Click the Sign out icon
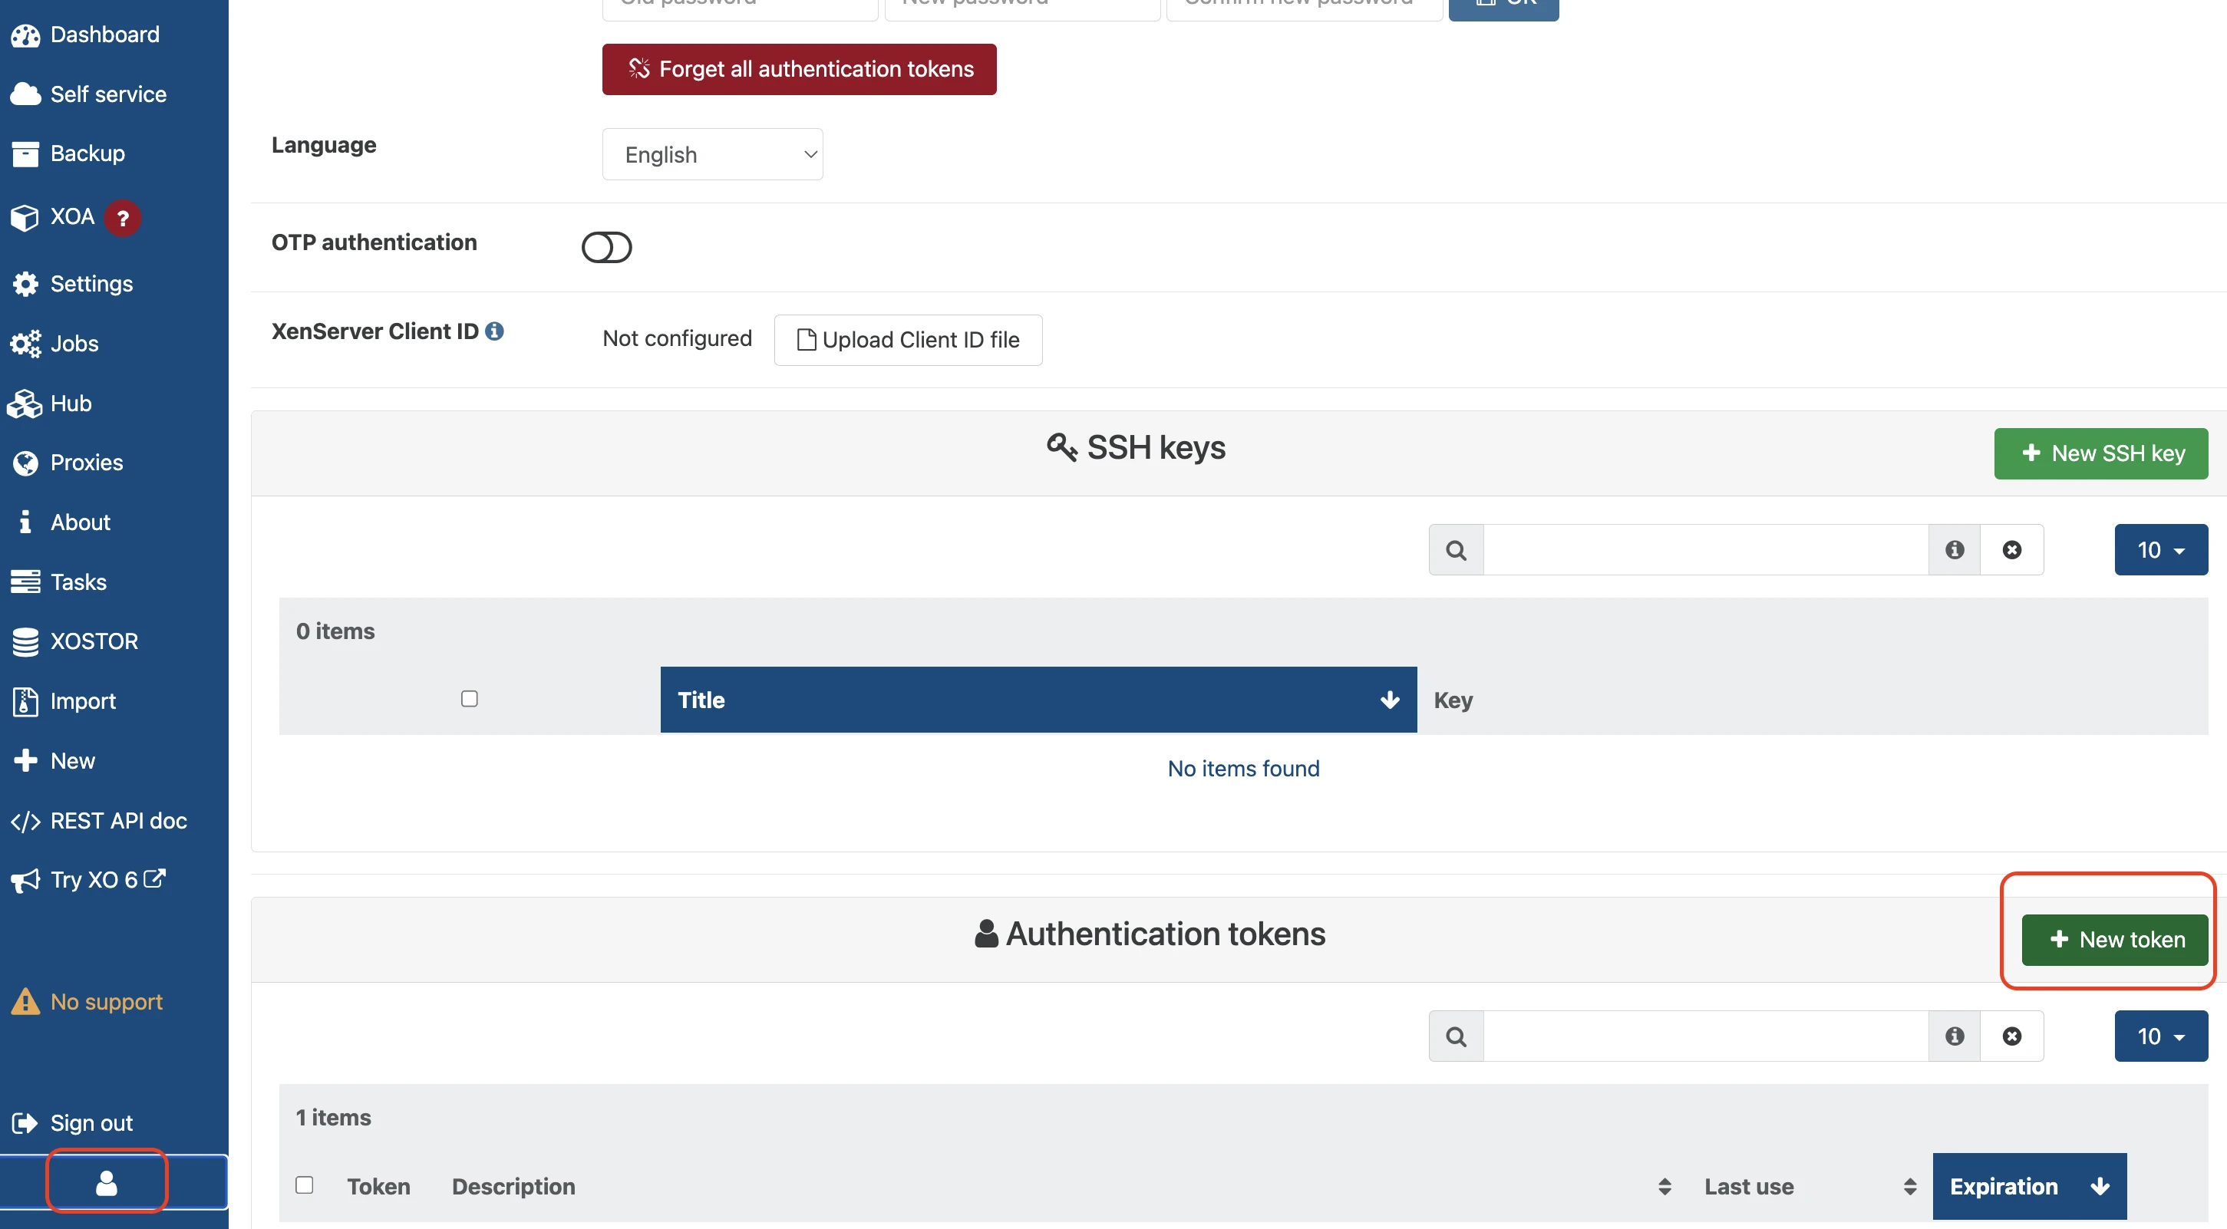The width and height of the screenshot is (2227, 1229). pyautogui.click(x=25, y=1122)
